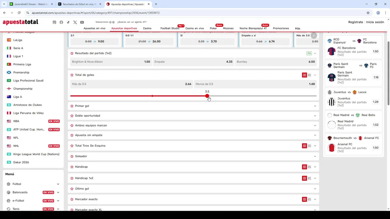Image resolution: width=390 pixels, height=219 pixels.
Task: Favorite the Primer gol market star
Action: [x=72, y=106]
